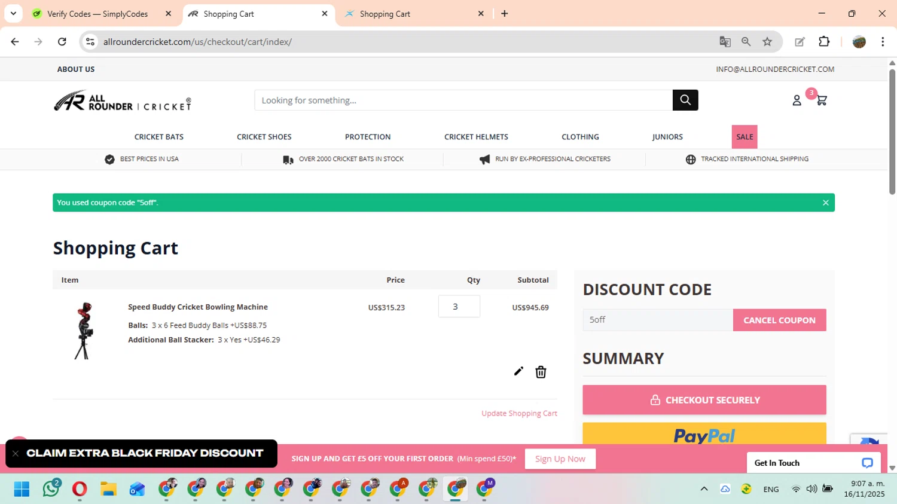Viewport: 897px width, 504px height.
Task: Click the Get In Touch chat bar
Action: [x=814, y=463]
